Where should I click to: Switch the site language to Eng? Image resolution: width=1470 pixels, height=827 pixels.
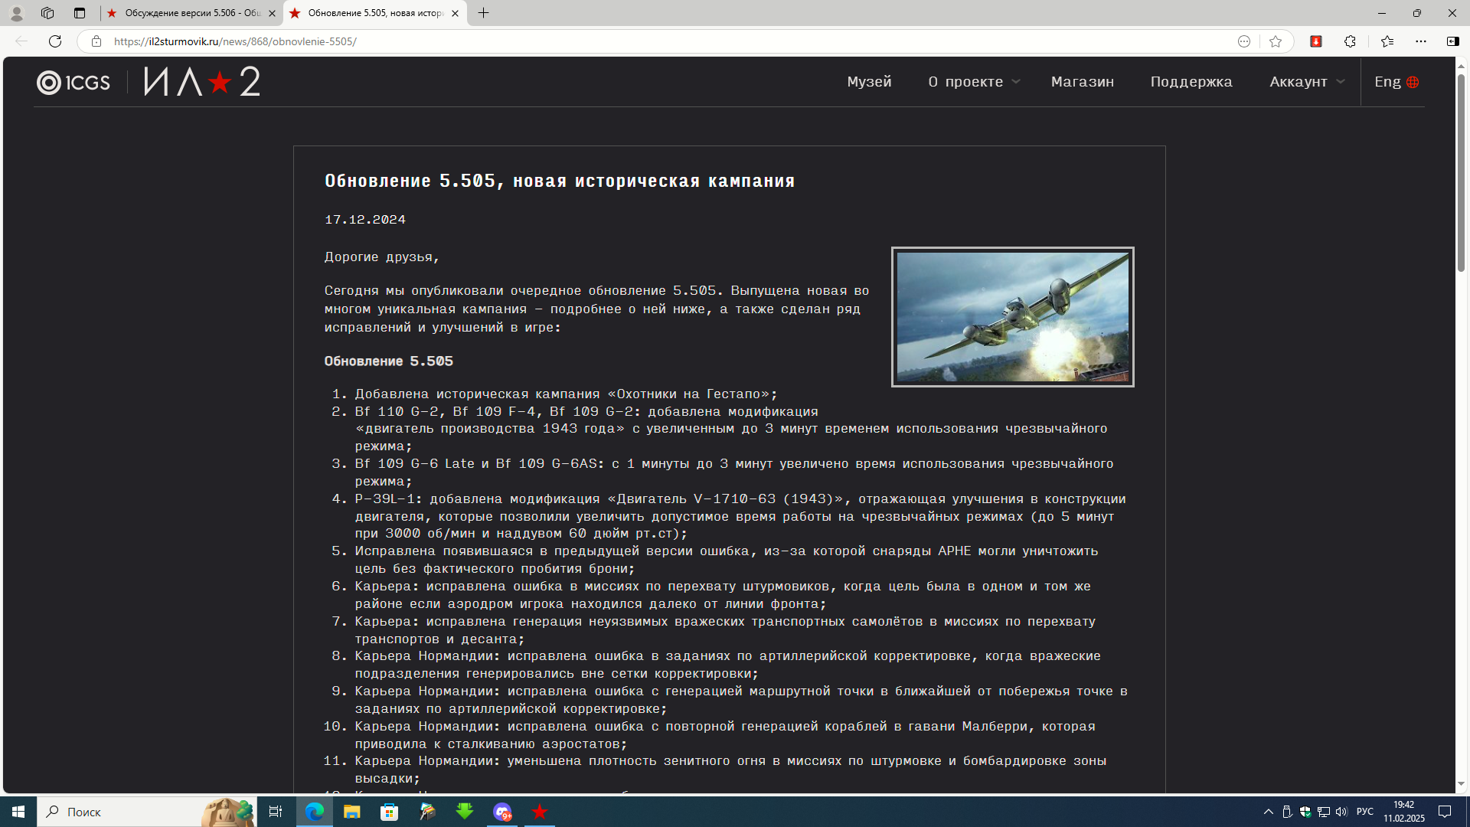[1396, 82]
